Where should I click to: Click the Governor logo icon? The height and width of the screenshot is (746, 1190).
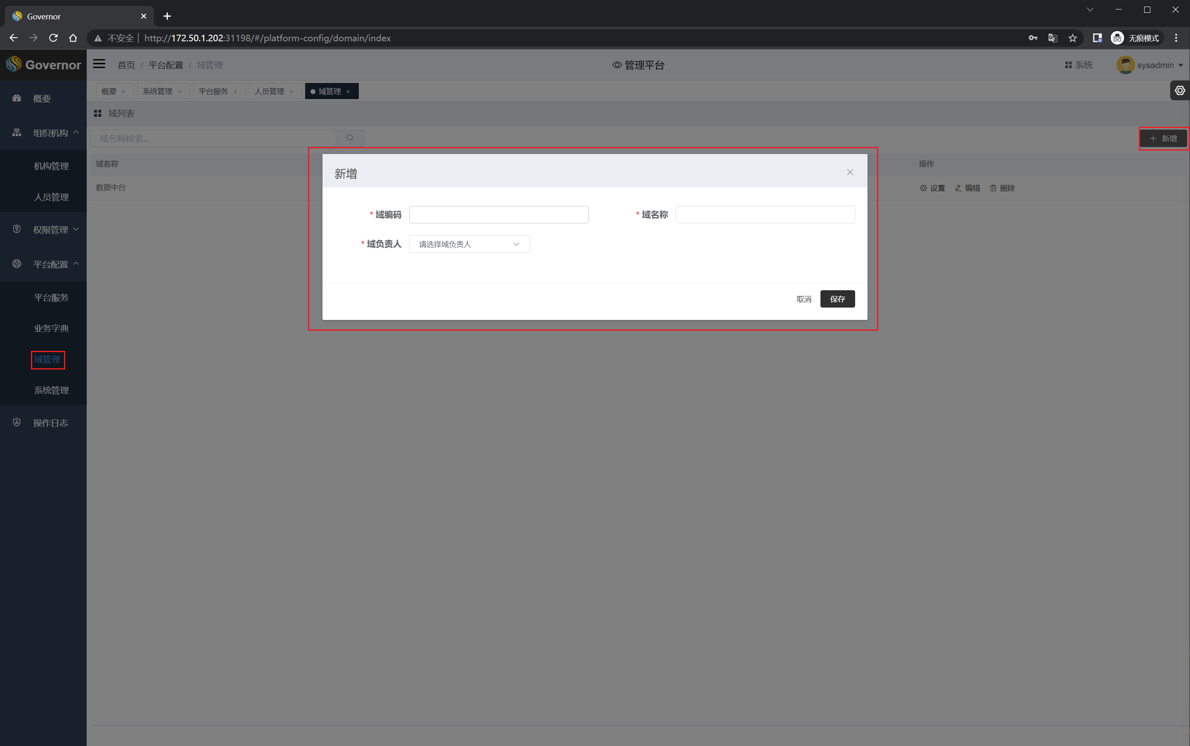pos(14,64)
